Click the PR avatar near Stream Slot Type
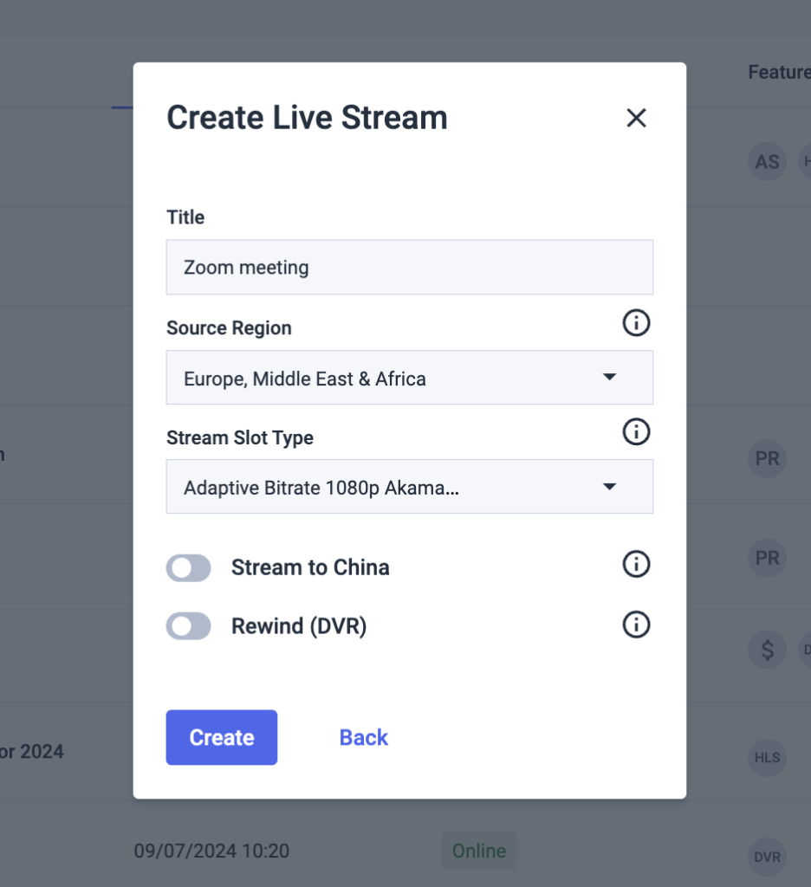Image resolution: width=811 pixels, height=887 pixels. point(766,458)
